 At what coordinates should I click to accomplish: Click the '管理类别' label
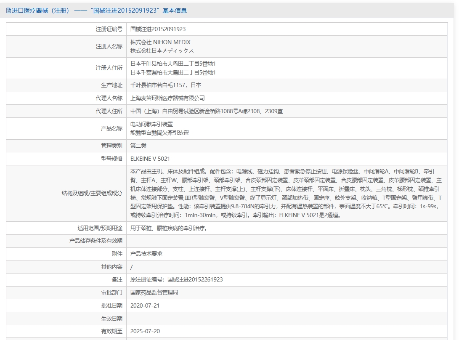[111, 146]
